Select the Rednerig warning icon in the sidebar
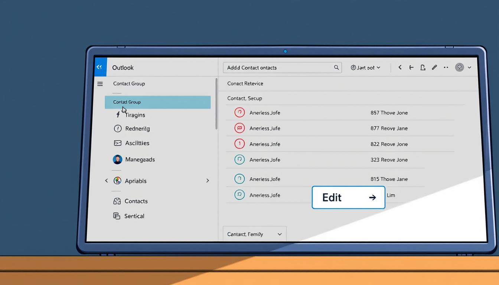 point(117,128)
